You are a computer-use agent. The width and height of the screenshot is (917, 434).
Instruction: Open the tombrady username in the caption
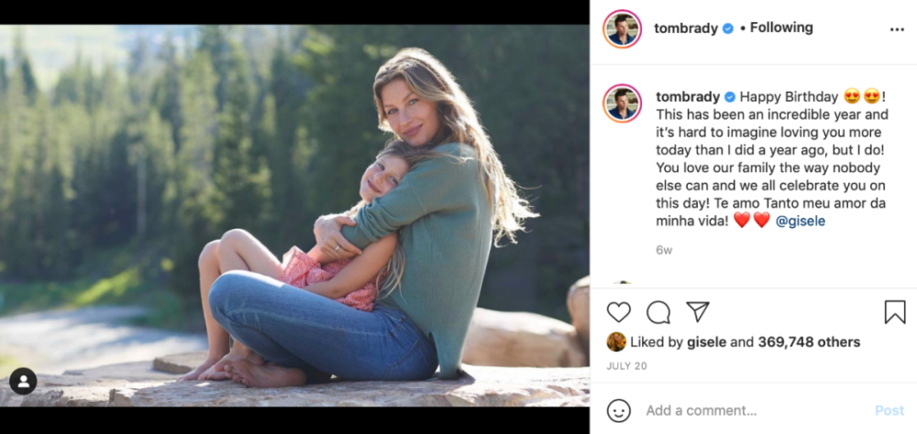[x=689, y=96]
